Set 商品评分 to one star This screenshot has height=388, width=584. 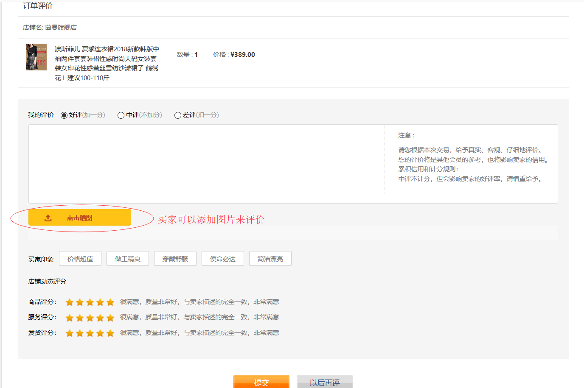(x=70, y=302)
